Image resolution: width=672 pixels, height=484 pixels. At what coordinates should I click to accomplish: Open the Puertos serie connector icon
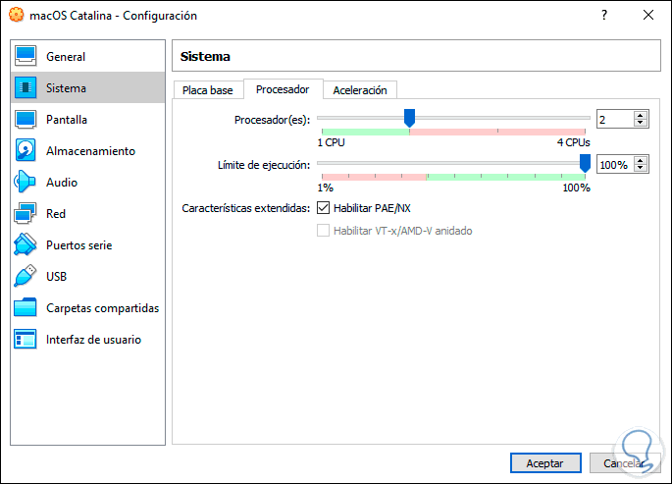point(26,244)
